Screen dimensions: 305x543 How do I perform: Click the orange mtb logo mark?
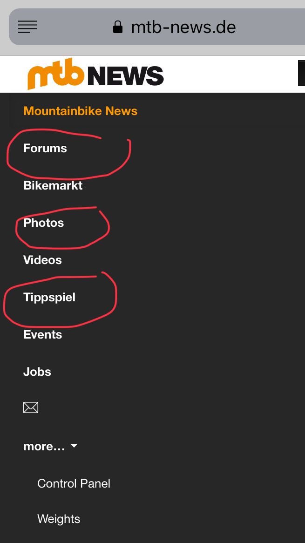pyautogui.click(x=56, y=73)
